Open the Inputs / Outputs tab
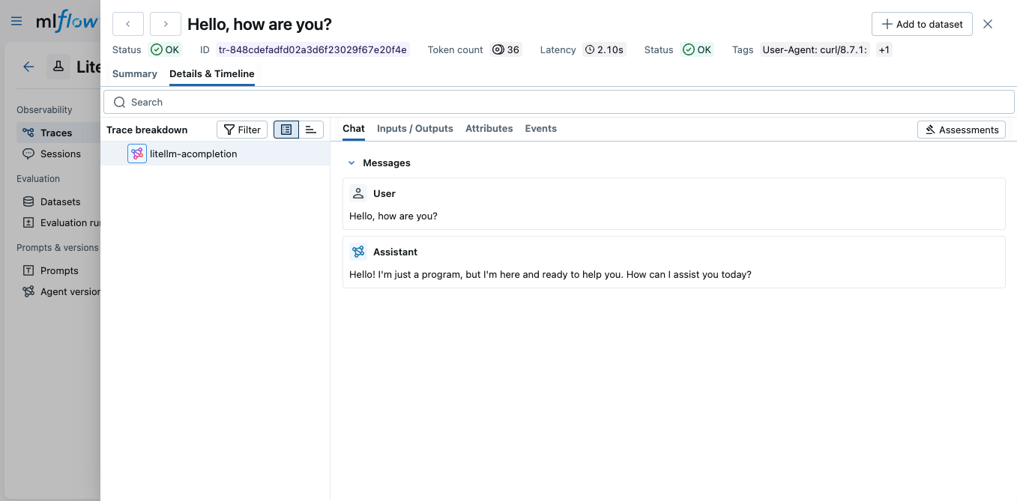The height and width of the screenshot is (501, 1017). [x=414, y=128]
